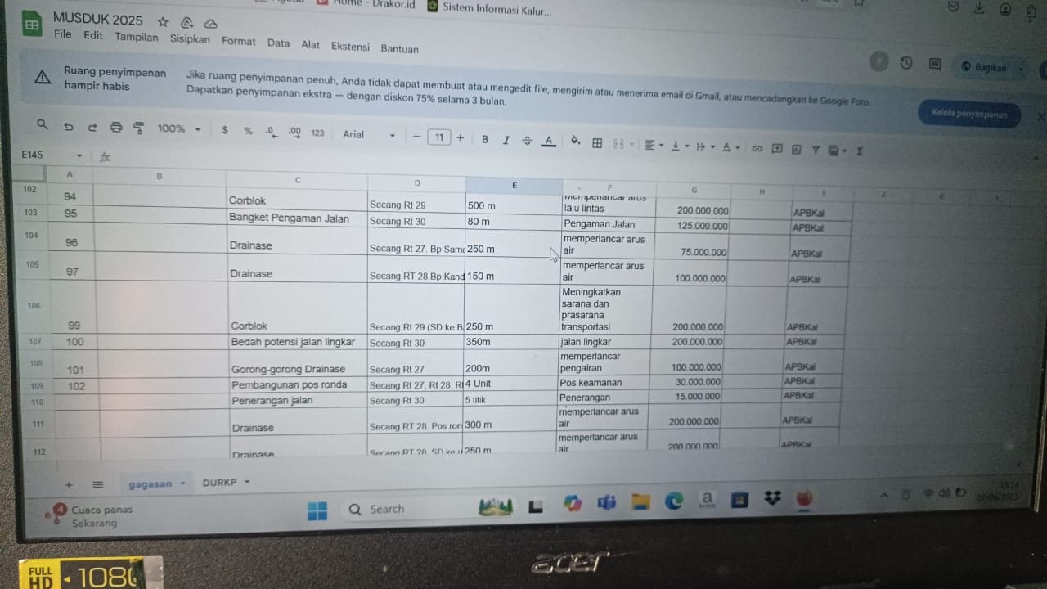Image resolution: width=1047 pixels, height=589 pixels.
Task: Click the Bagikan share button
Action: [985, 67]
